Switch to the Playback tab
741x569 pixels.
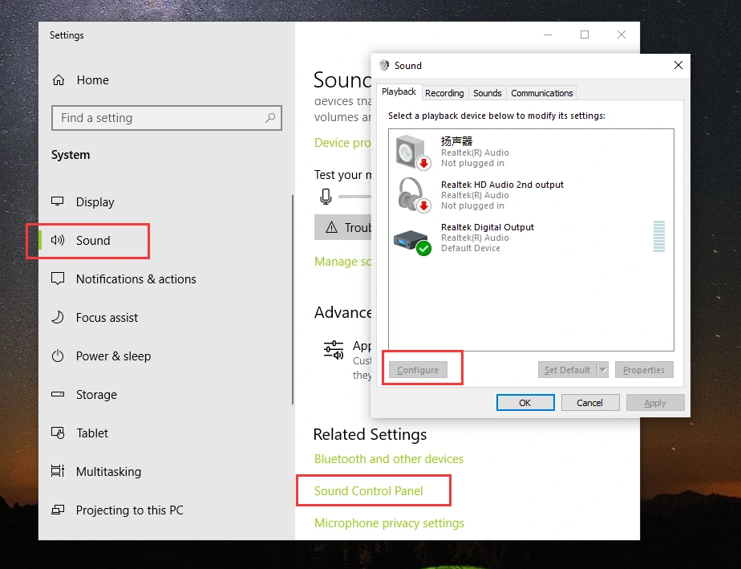tap(399, 91)
